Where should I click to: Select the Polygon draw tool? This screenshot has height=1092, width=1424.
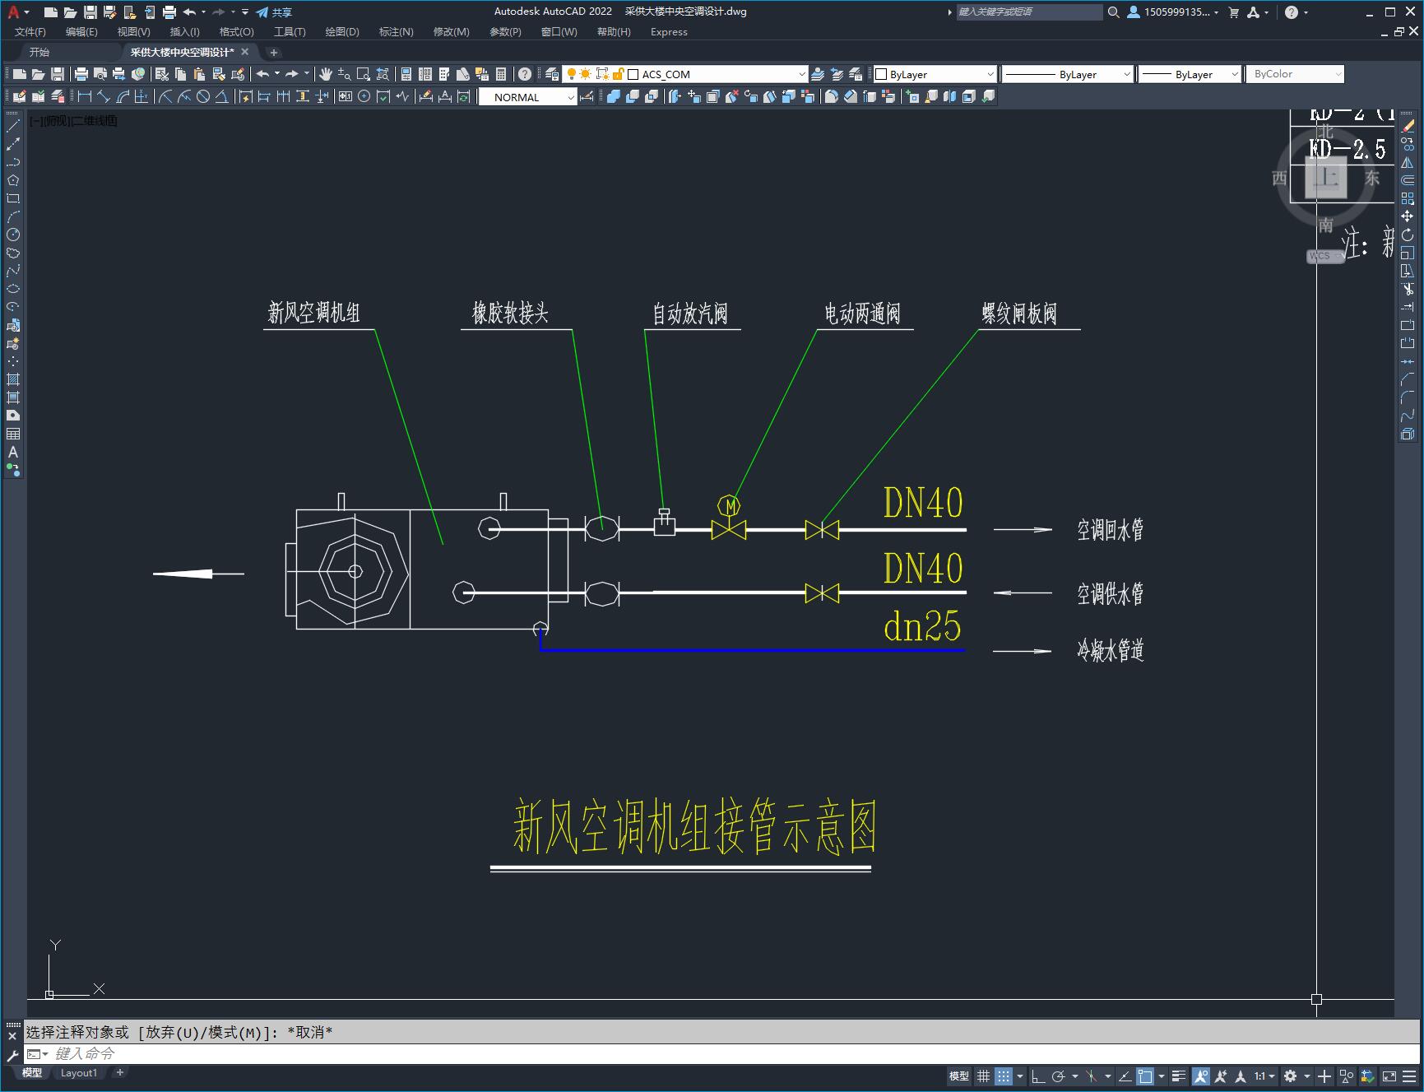12,180
